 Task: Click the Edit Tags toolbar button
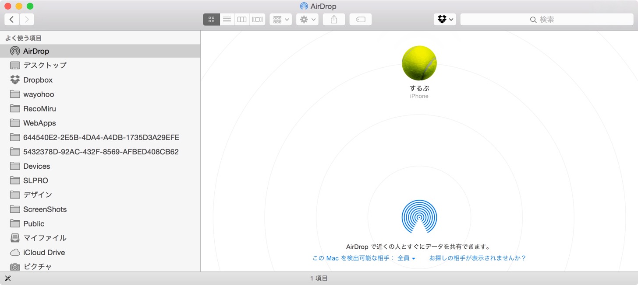[x=361, y=19]
